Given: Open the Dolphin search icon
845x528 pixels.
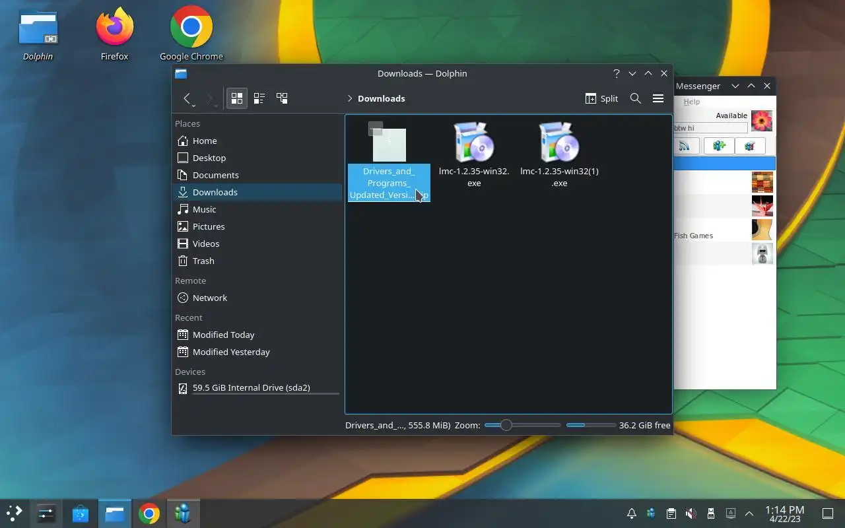Looking at the screenshot, I should (636, 98).
